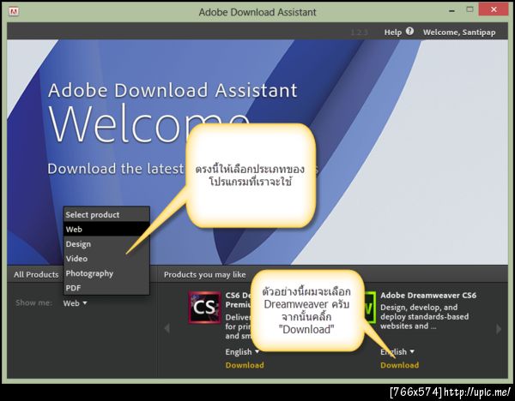Click the Adobe Dreamweaver CS6 title
Image resolution: width=515 pixels, height=401 pixels.
pyautogui.click(x=428, y=295)
